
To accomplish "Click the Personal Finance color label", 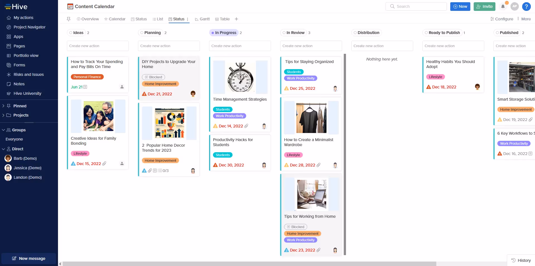I will [87, 77].
